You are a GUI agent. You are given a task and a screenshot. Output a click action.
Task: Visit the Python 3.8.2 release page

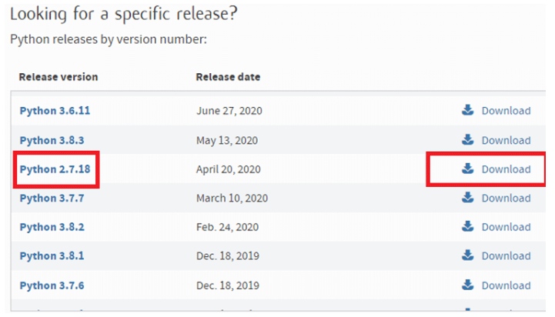(52, 227)
